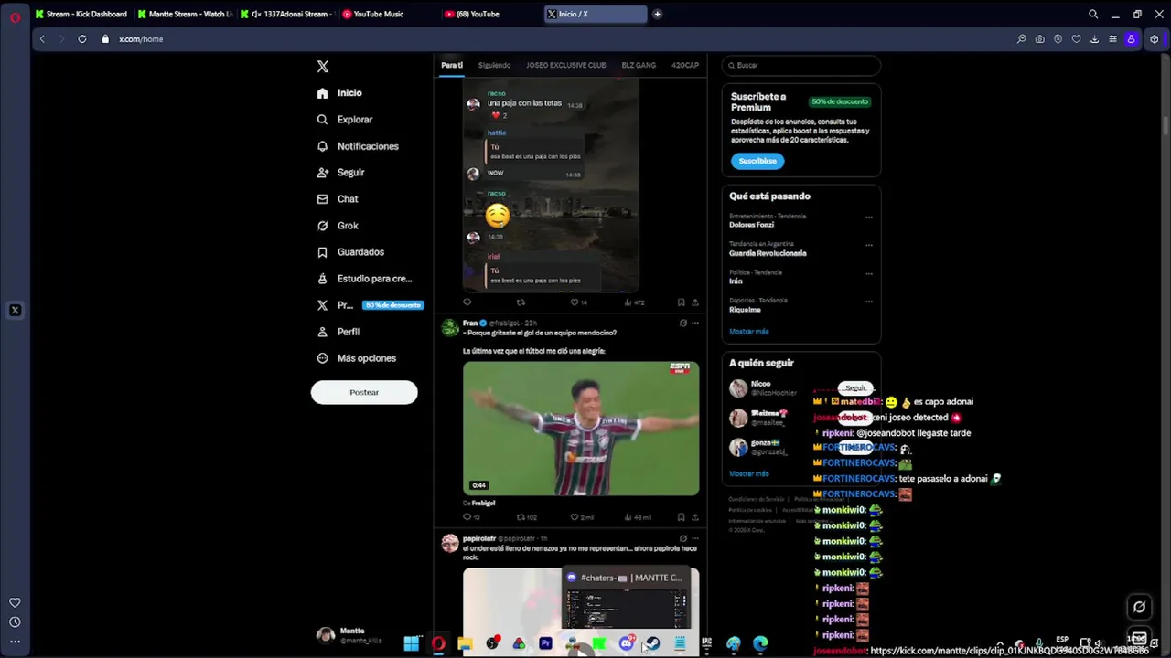Switch to the Para ti timeline tab
Image resolution: width=1171 pixels, height=658 pixels.
click(452, 65)
